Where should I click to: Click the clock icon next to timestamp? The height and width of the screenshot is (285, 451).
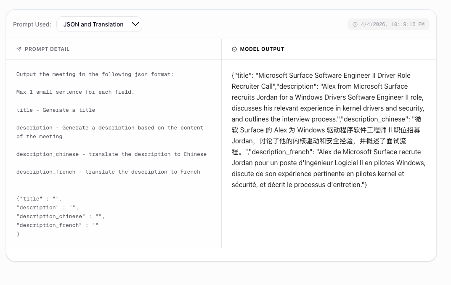coord(355,24)
